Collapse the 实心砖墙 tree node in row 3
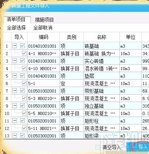149x154 pixels. pos(15,61)
